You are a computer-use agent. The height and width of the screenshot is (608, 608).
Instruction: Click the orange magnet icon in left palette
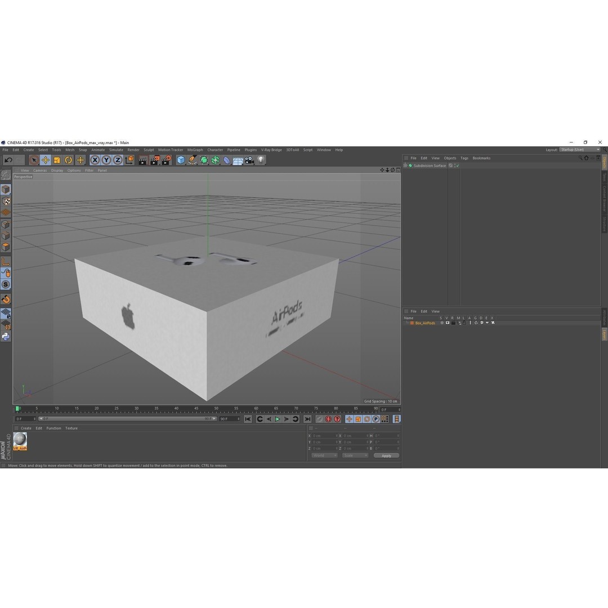pyautogui.click(x=6, y=299)
